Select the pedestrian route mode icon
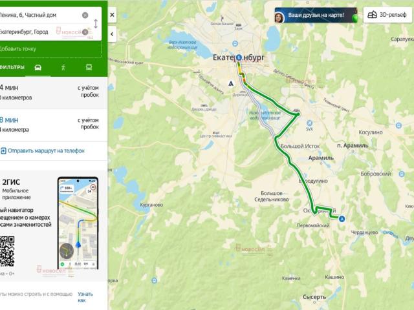414x310 pixels. (63, 67)
